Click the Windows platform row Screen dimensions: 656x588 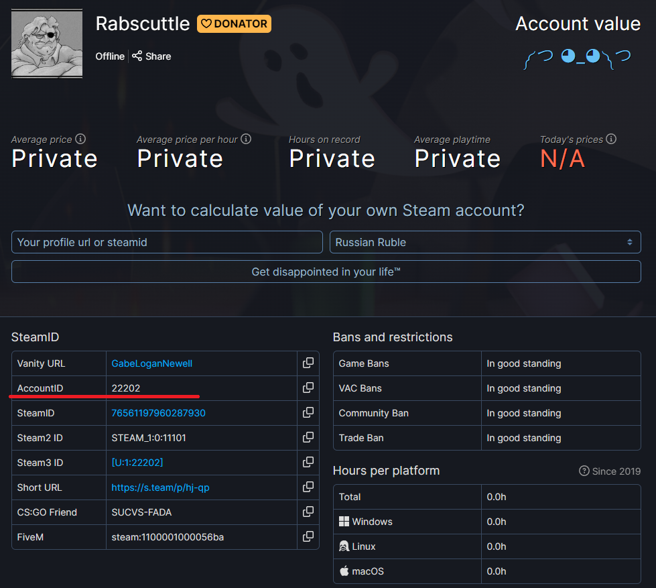487,522
